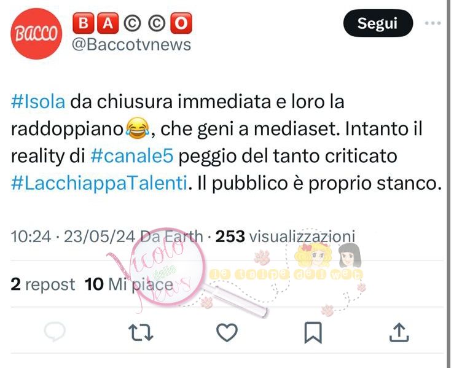Click the 253 visualizzazioni count

285,237
